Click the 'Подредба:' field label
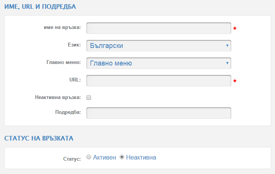This screenshot has height=174, width=275. point(68,112)
